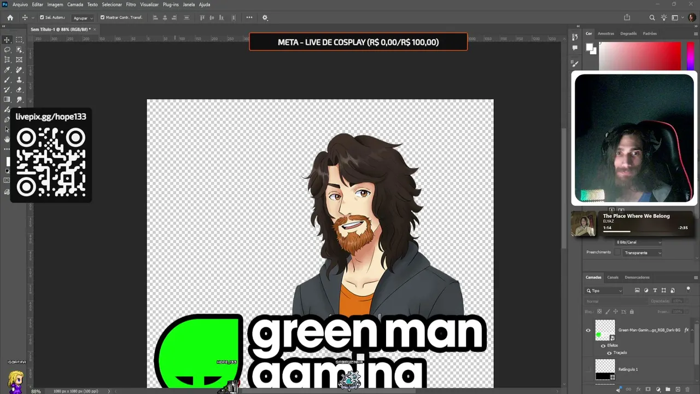The image size is (700, 394).
Task: Create a new group folder icon
Action: [x=668, y=390]
